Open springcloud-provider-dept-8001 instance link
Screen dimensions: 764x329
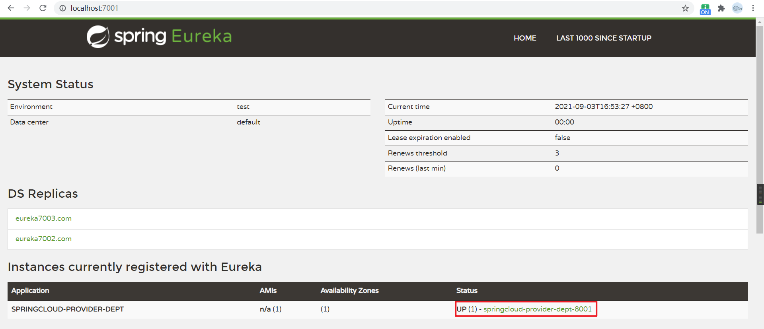pos(537,309)
